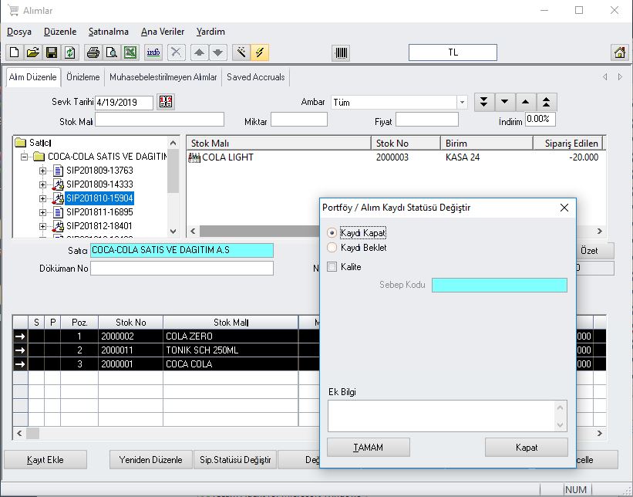The height and width of the screenshot is (497, 633).
Task: Click the crossed tools delete icon
Action: point(177,52)
